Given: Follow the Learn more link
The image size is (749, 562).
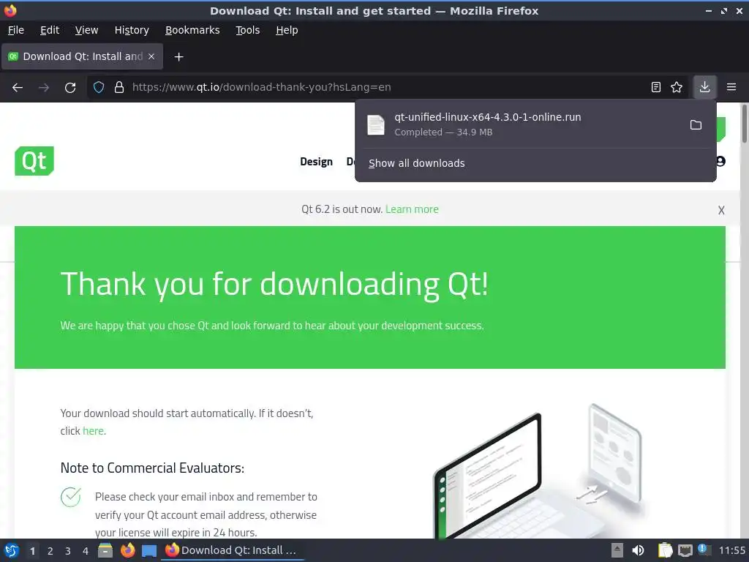Looking at the screenshot, I should pyautogui.click(x=412, y=209).
